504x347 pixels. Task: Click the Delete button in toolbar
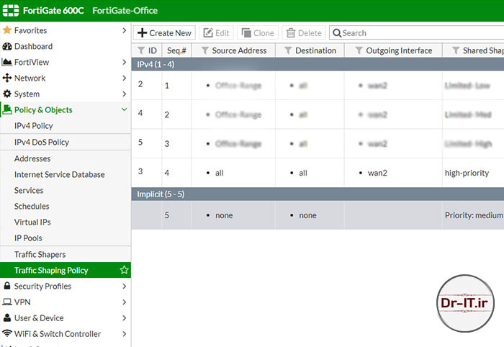[303, 32]
